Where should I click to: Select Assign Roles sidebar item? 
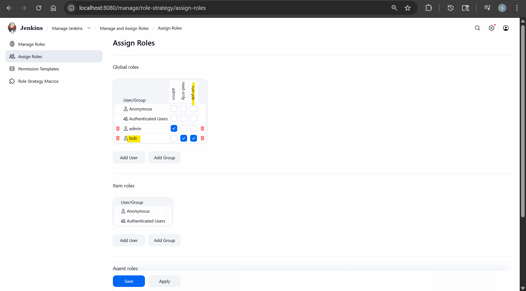54,56
